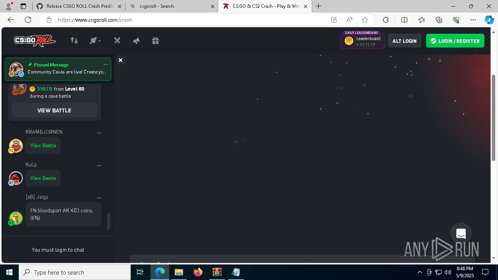Click the CSGORoll logo
The image size is (498, 280).
(35, 40)
